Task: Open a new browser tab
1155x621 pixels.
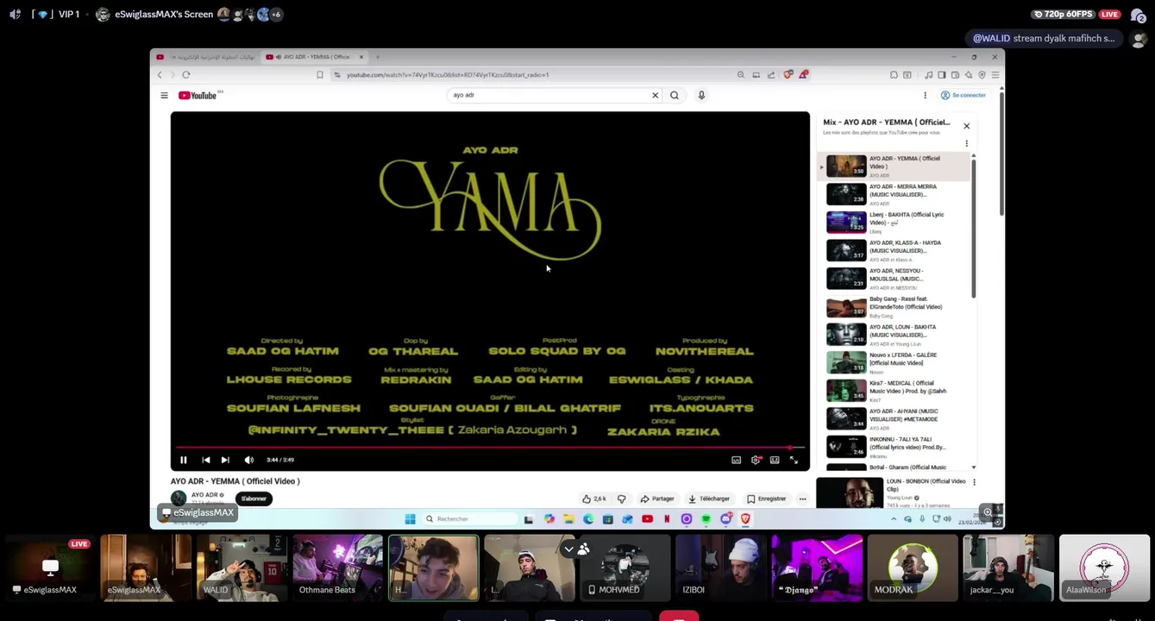Action: click(x=377, y=57)
